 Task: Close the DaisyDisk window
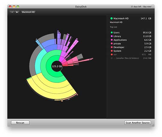coord(10,7)
